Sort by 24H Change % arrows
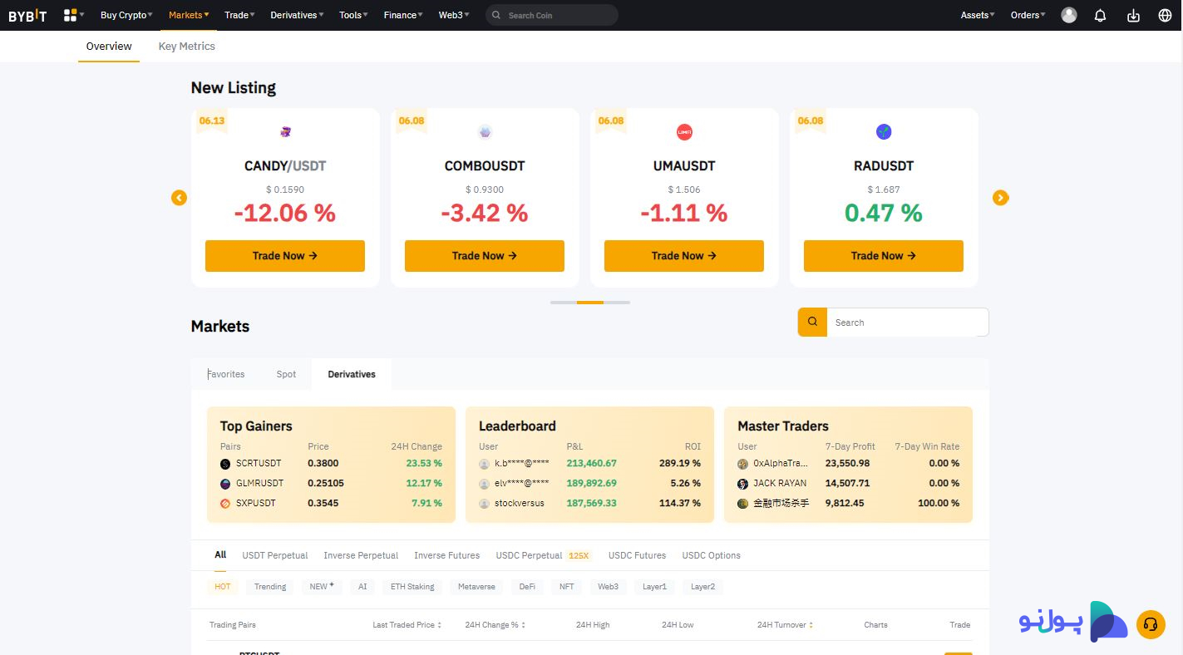The height and width of the screenshot is (655, 1183). (524, 625)
